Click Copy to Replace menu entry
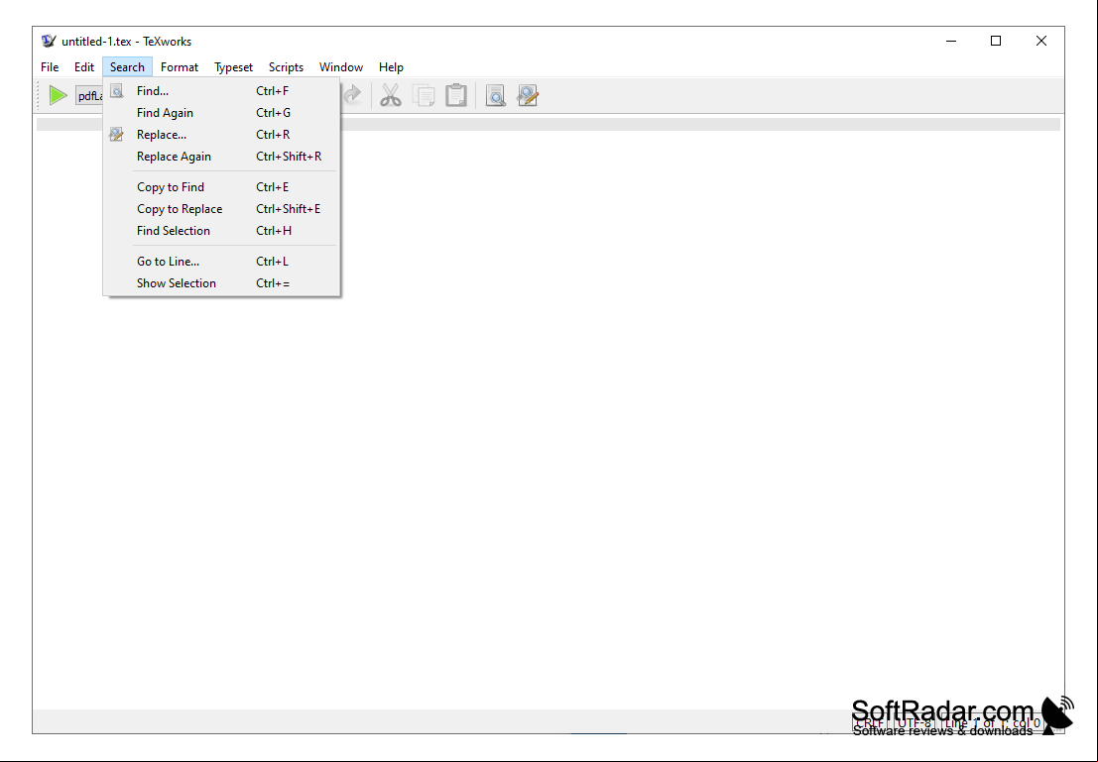The image size is (1098, 762). click(x=221, y=208)
